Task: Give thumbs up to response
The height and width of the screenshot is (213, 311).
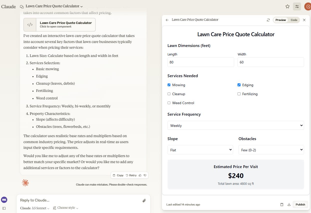Action: [140, 175]
